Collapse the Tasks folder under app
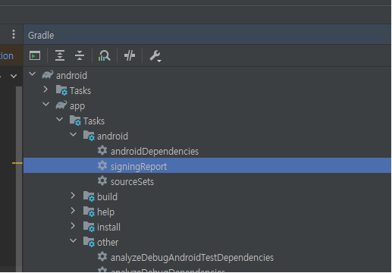Screen dimensions: 392x273 pyautogui.click(x=59, y=120)
